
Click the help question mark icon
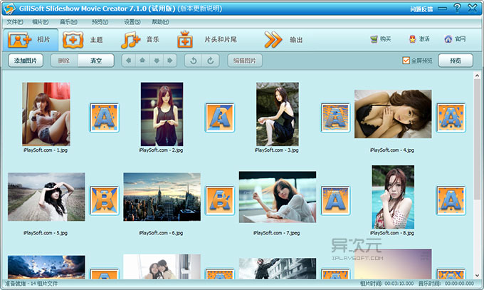point(457,8)
